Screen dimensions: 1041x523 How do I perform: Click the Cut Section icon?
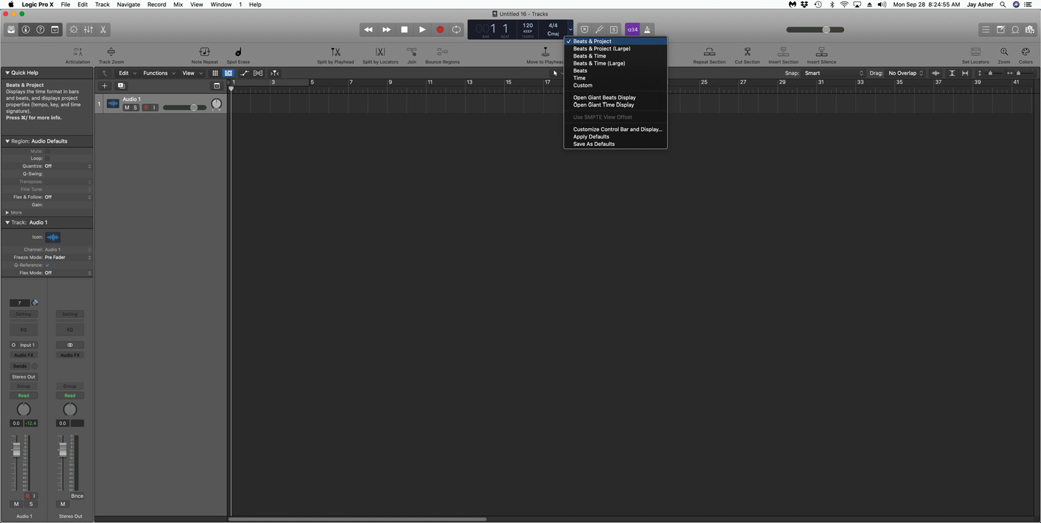[747, 52]
